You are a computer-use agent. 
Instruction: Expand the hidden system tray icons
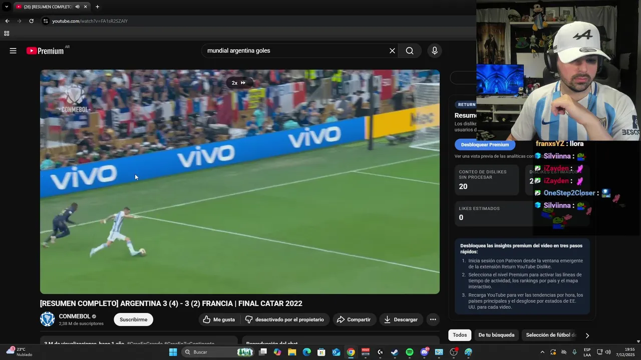click(x=542, y=352)
